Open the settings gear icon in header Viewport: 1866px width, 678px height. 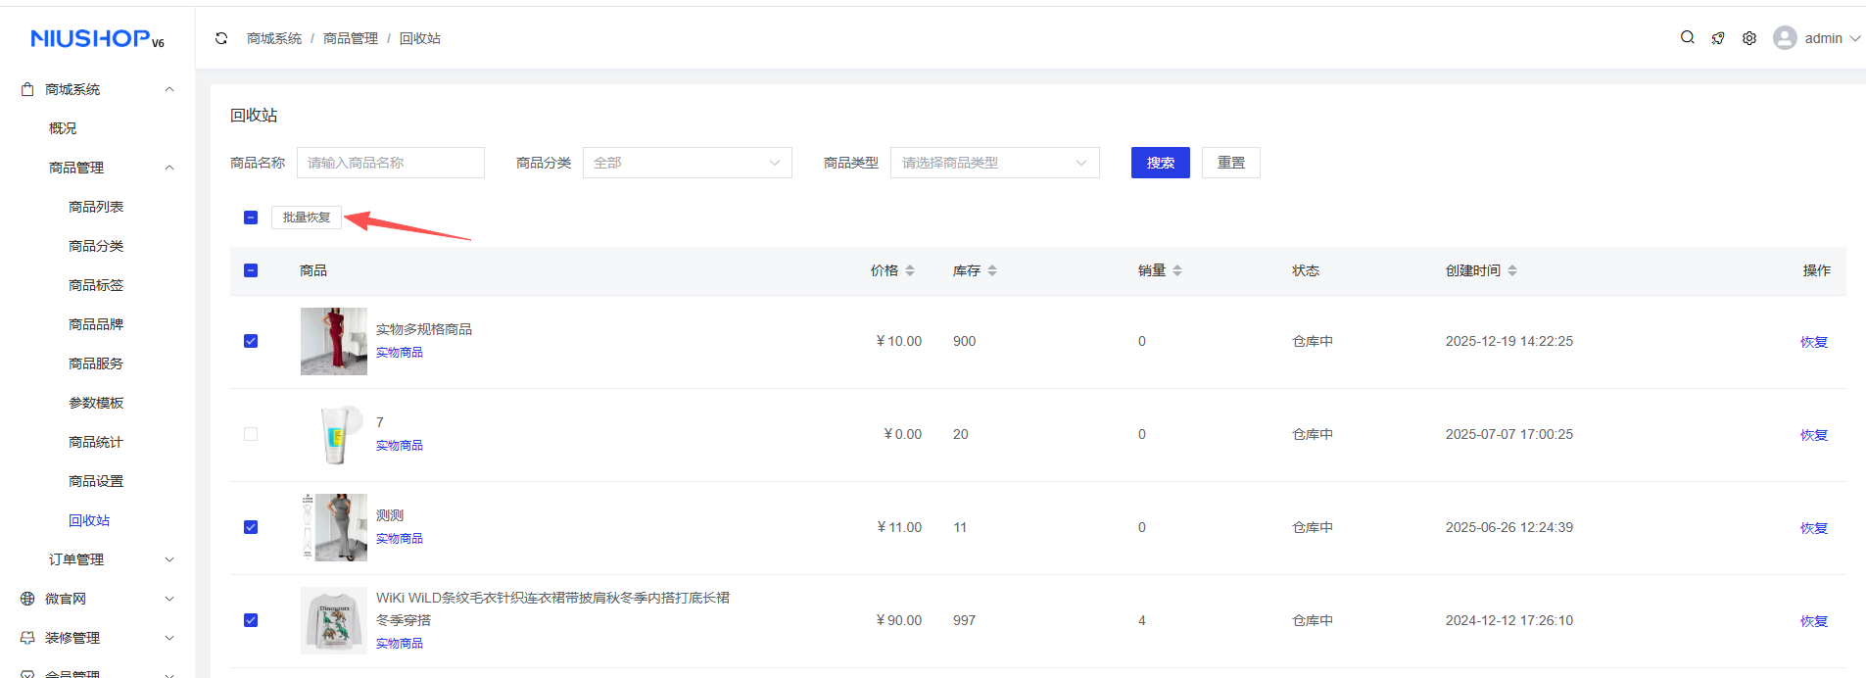point(1749,38)
